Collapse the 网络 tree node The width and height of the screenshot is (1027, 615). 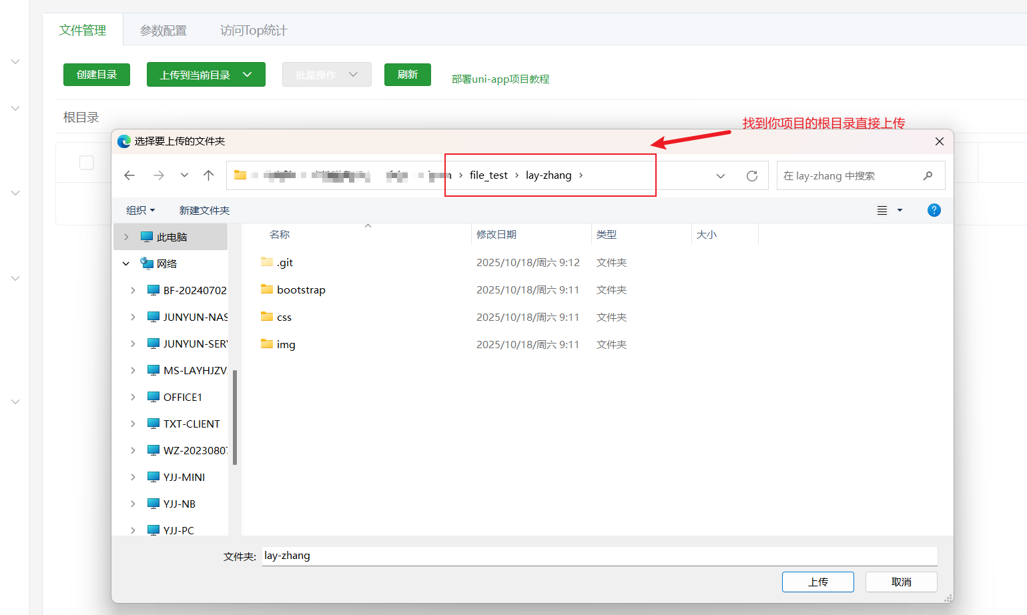(x=125, y=263)
